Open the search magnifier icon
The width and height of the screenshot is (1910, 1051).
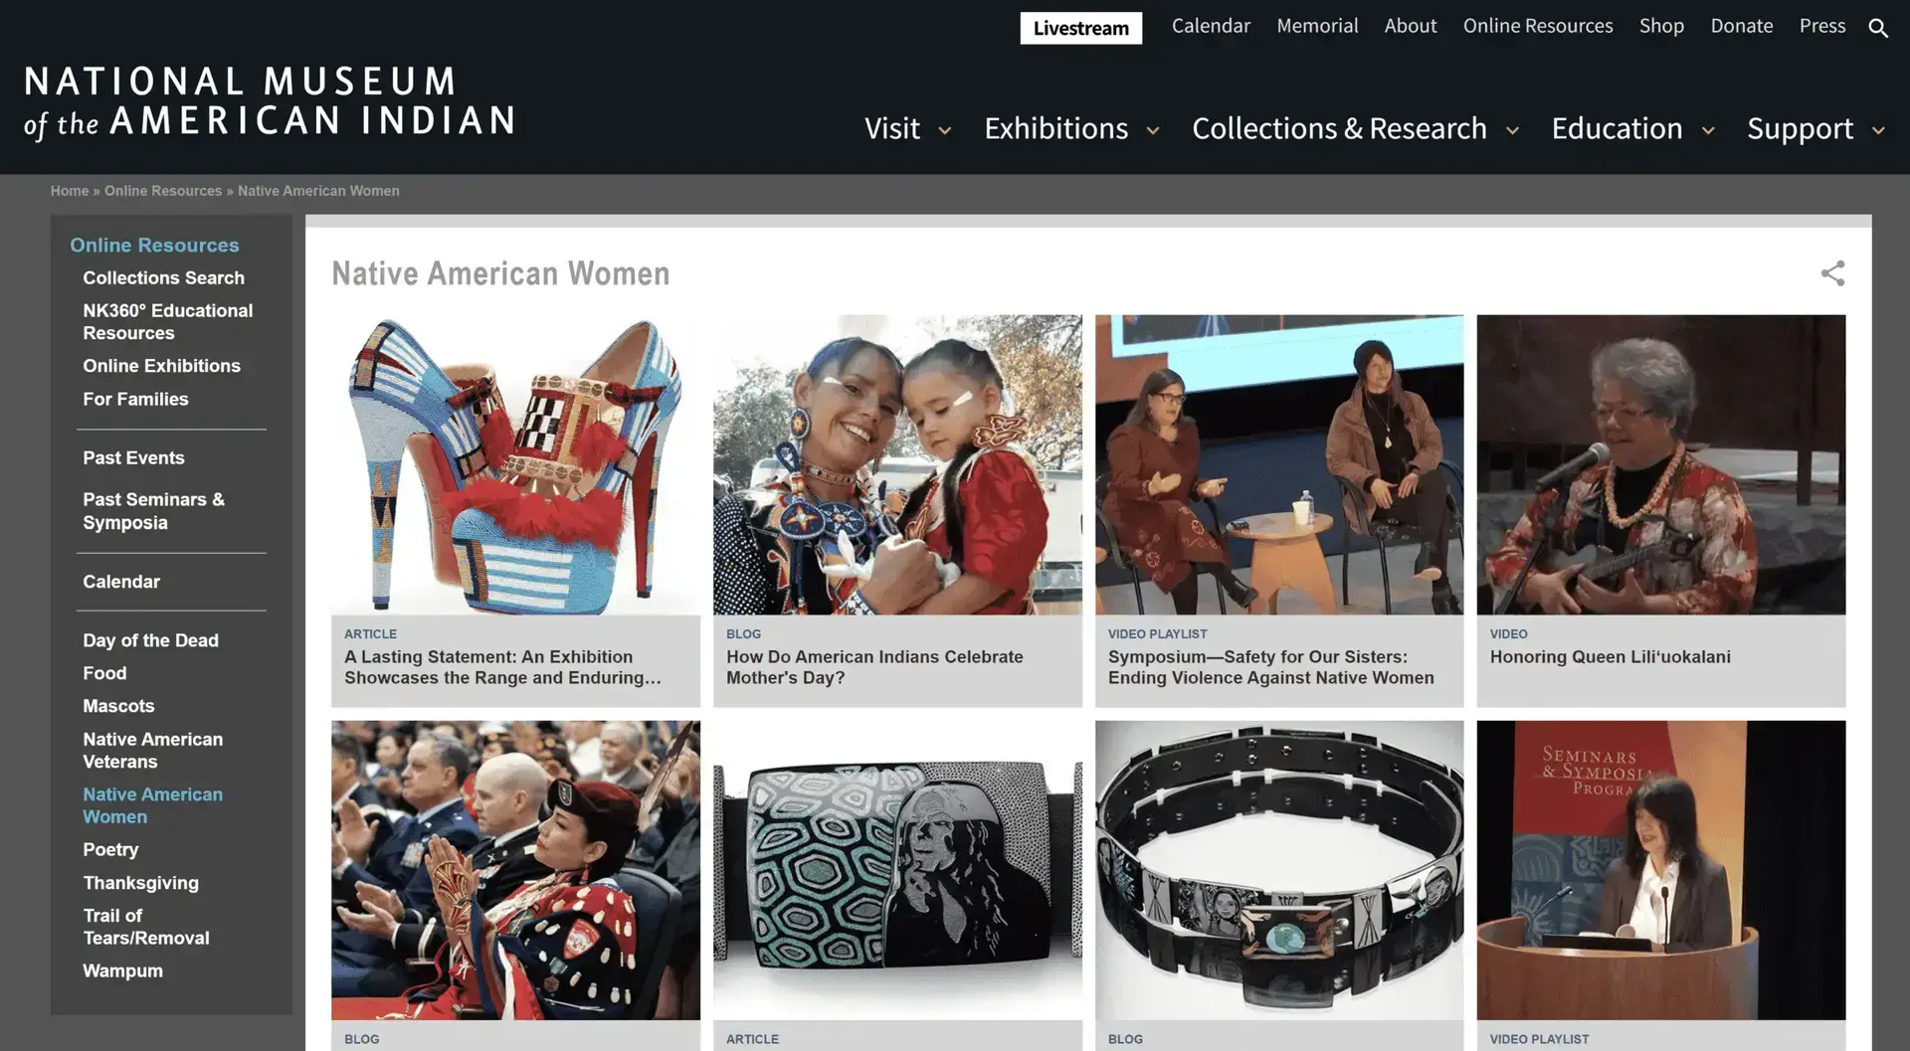[1877, 28]
